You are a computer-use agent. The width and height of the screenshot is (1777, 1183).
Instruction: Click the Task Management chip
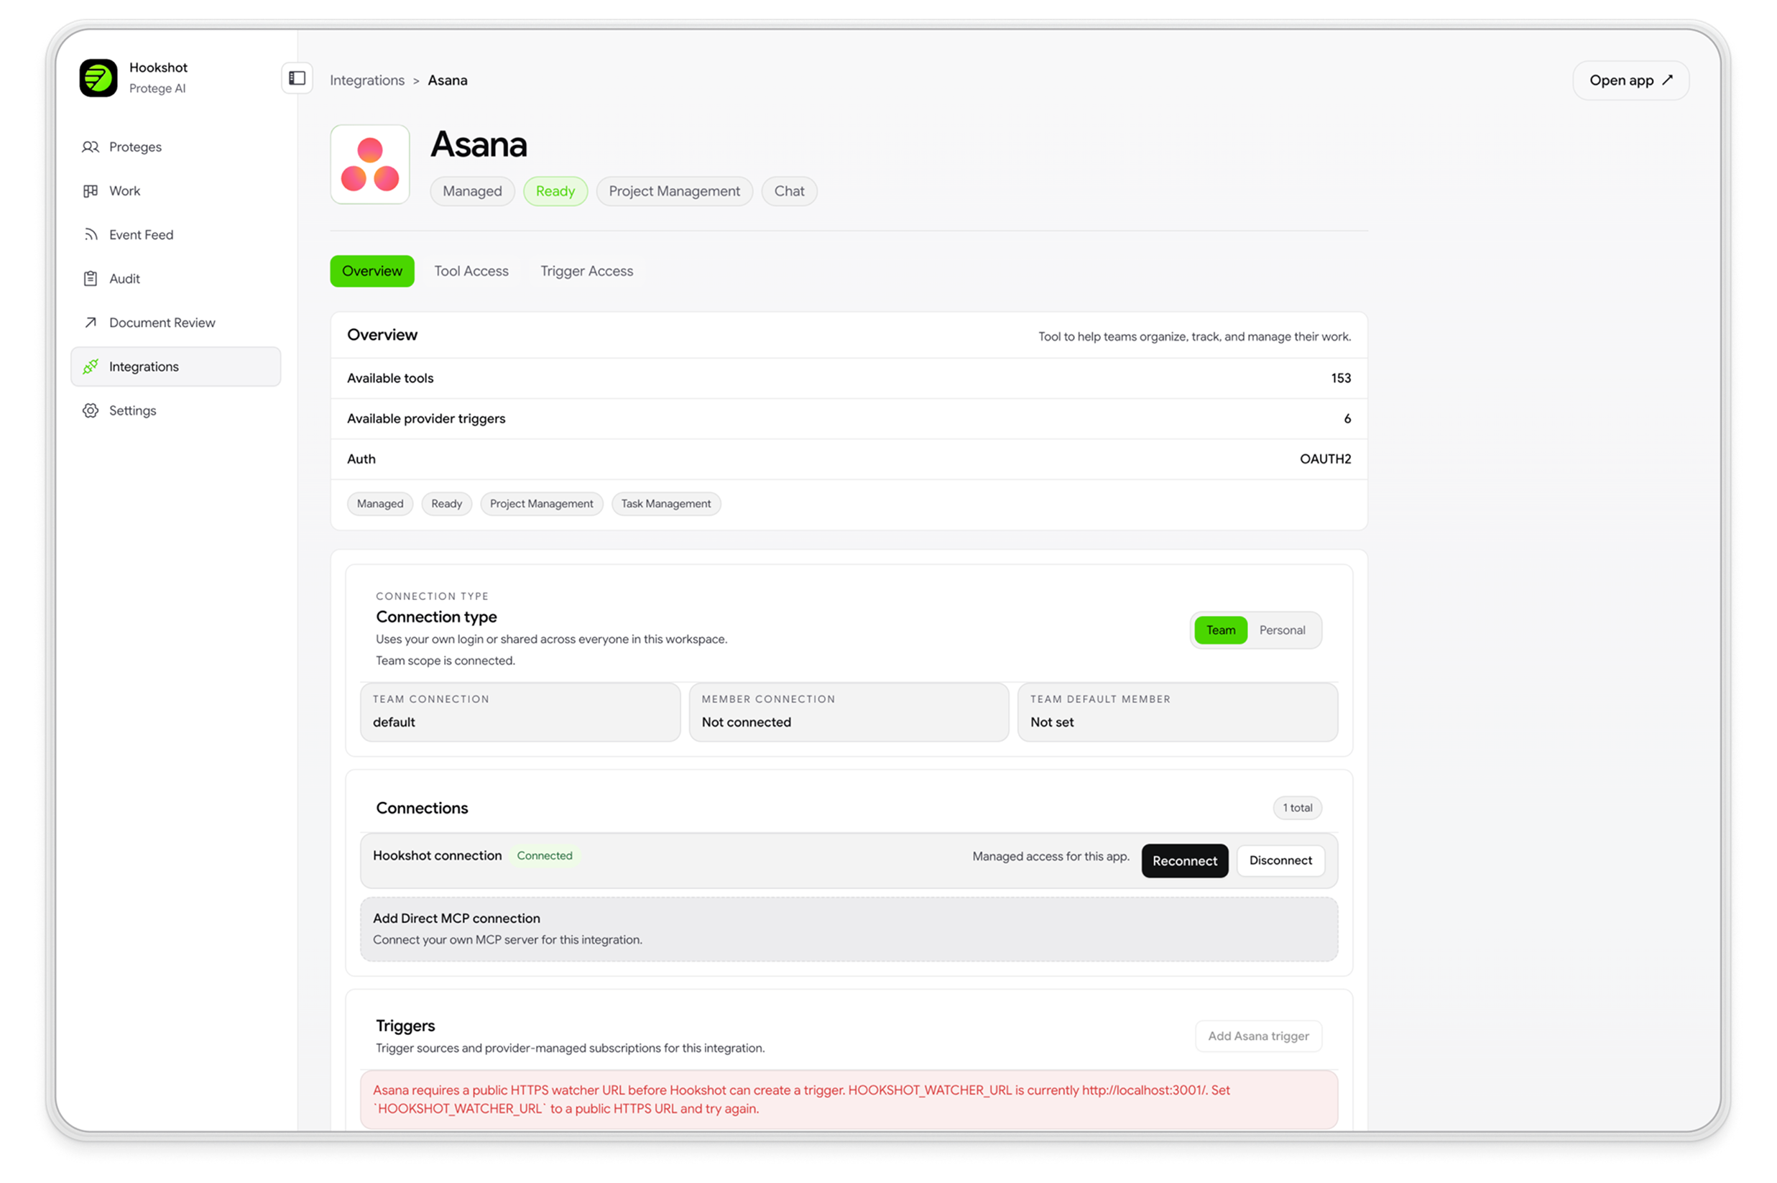point(666,503)
